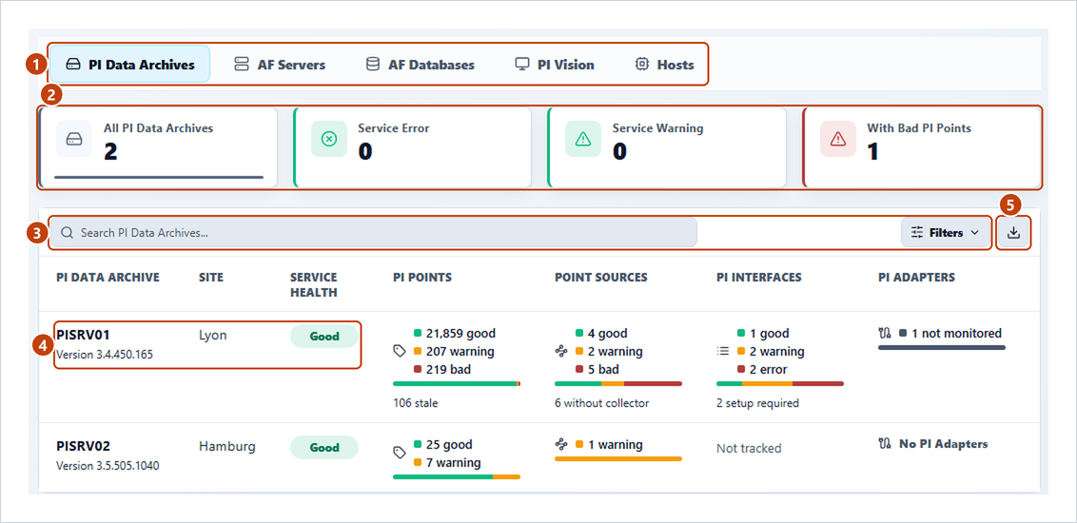Click the SERVICE HEALTH column header
The height and width of the screenshot is (523, 1077).
tap(313, 285)
